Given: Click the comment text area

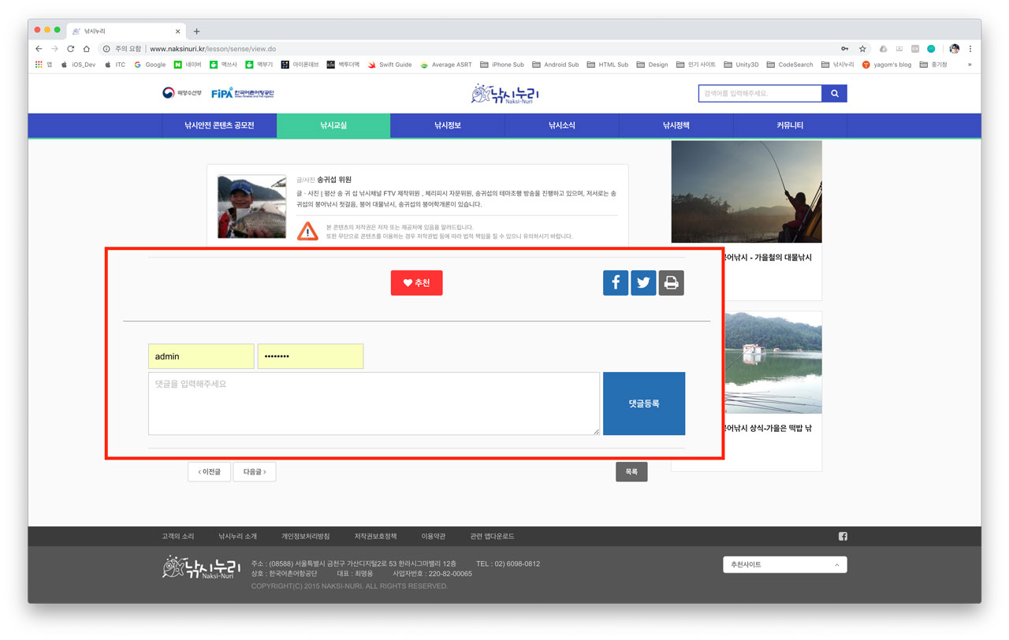Looking at the screenshot, I should tap(374, 404).
